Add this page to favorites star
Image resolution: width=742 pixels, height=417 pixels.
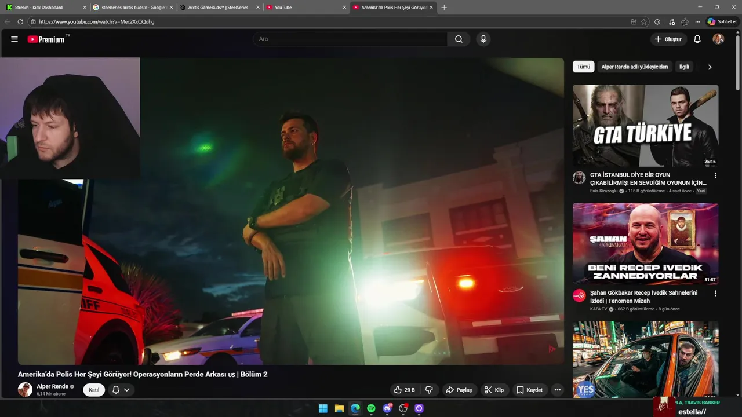coord(644,21)
